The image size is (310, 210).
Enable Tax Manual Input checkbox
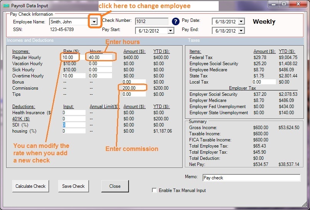(x=154, y=190)
